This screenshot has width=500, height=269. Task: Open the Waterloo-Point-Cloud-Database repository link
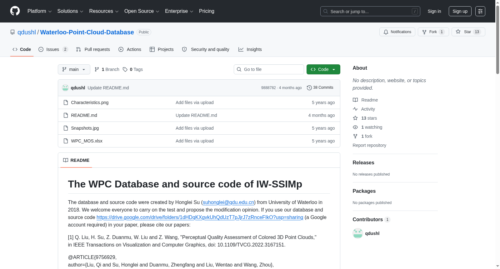click(87, 32)
